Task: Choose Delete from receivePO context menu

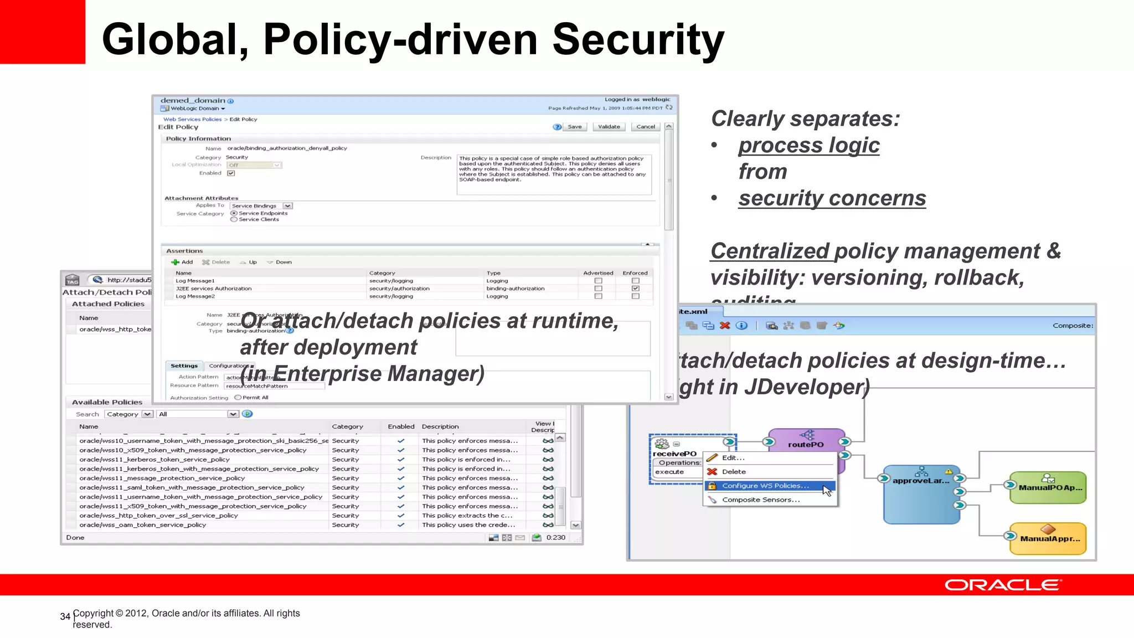Action: coord(770,472)
